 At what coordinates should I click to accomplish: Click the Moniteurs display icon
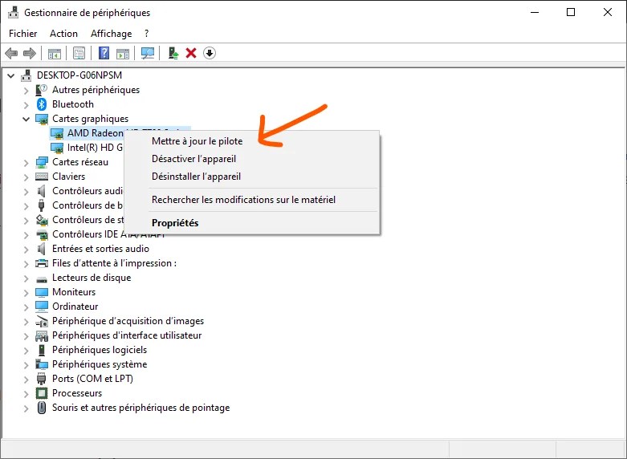[x=42, y=292]
